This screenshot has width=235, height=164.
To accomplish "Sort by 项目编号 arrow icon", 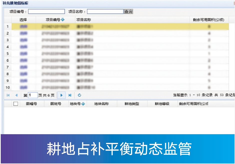I will click(63, 20).
